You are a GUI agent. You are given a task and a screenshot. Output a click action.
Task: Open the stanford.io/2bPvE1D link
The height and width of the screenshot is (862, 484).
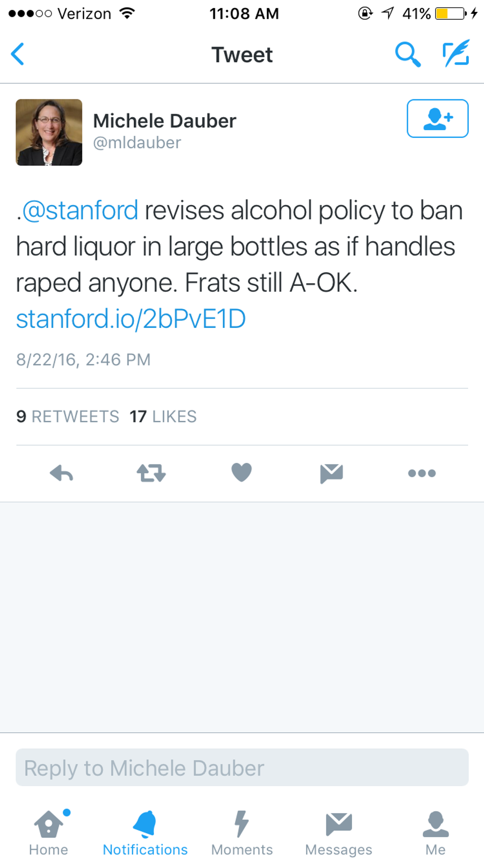click(x=131, y=319)
